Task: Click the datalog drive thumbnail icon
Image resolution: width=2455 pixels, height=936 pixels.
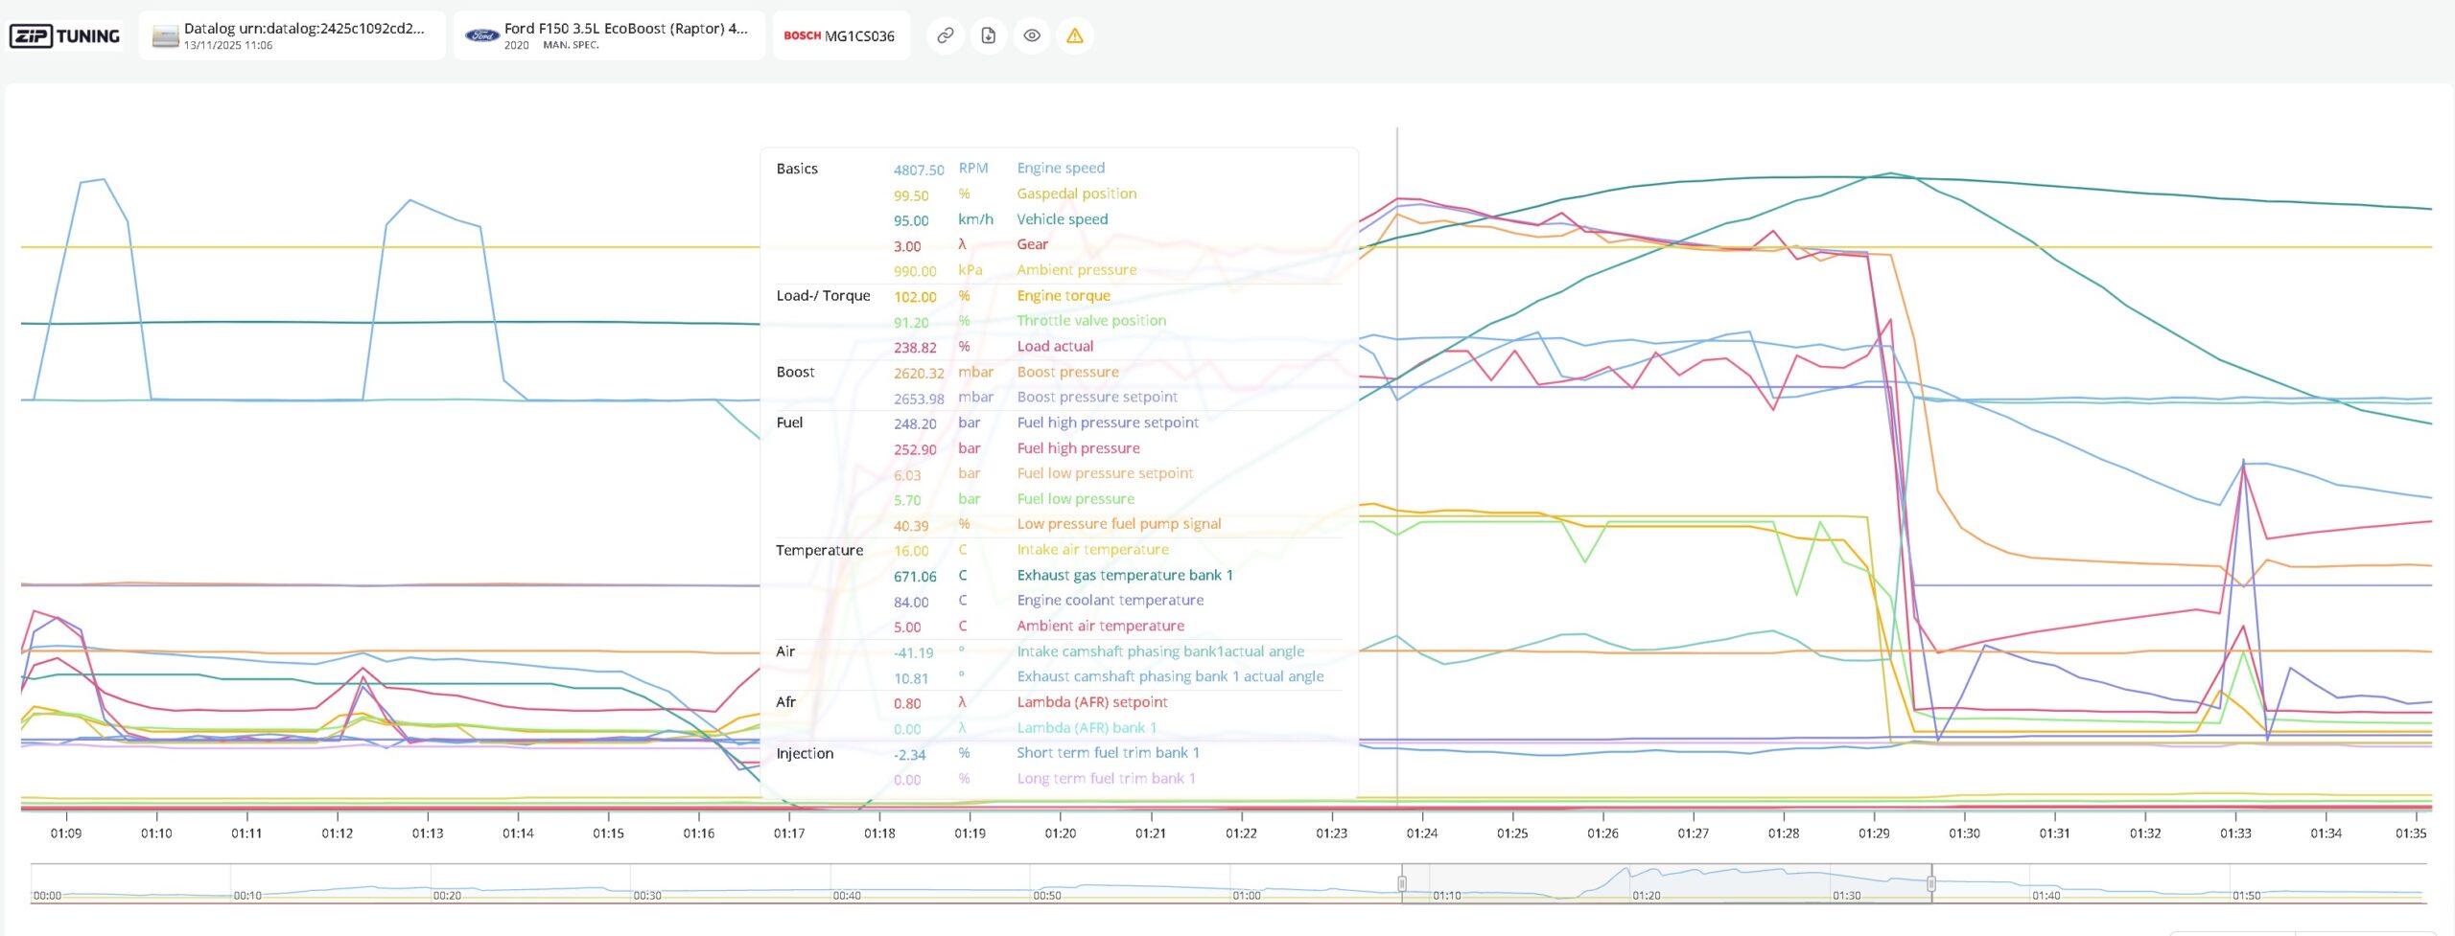Action: (x=165, y=36)
